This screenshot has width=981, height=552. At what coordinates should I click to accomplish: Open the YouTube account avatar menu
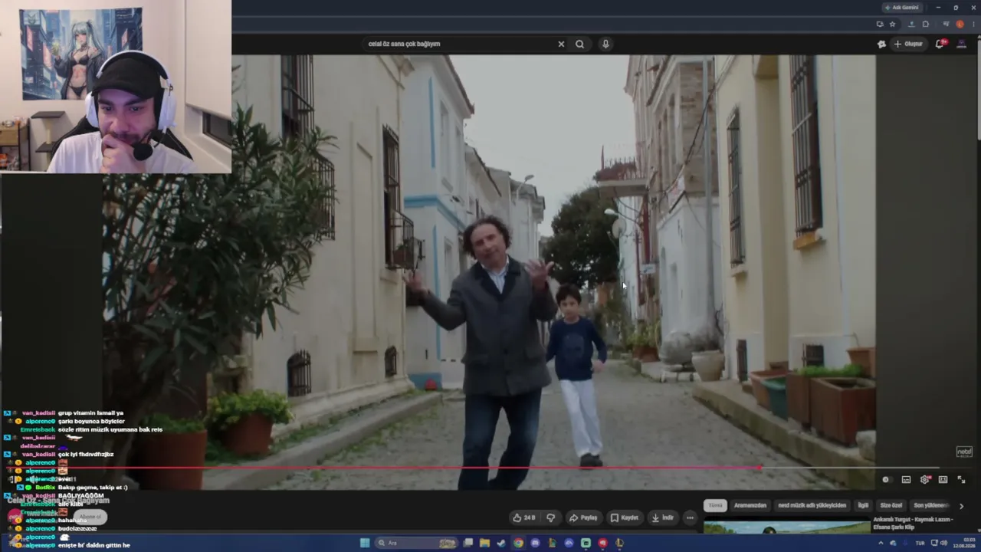tap(962, 44)
